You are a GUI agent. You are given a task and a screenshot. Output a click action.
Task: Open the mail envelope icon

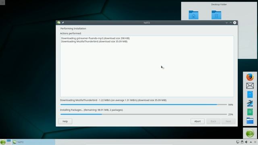tap(250, 86)
